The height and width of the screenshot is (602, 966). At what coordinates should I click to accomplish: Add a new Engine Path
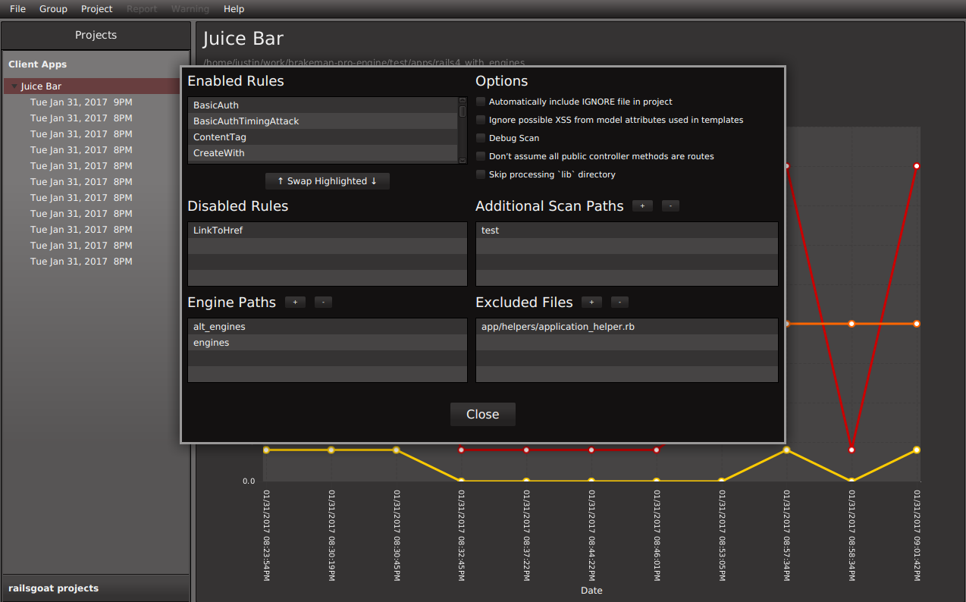(295, 303)
